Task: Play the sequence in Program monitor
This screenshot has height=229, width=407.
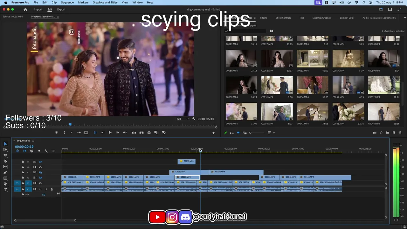Action: coord(110,133)
